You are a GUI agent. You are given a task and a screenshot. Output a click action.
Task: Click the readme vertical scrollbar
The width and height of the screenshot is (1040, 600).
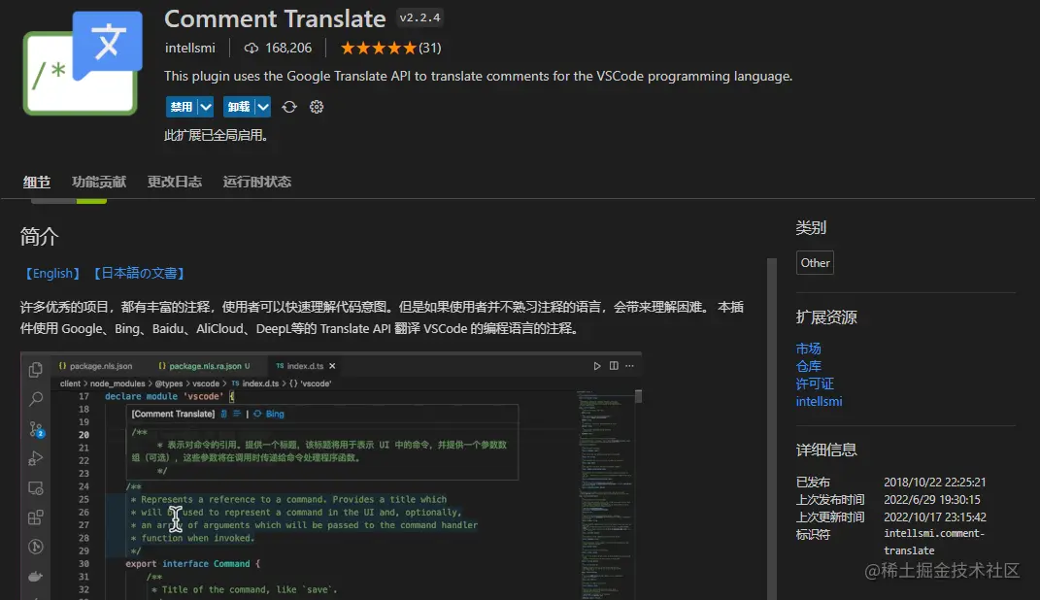pos(771,429)
